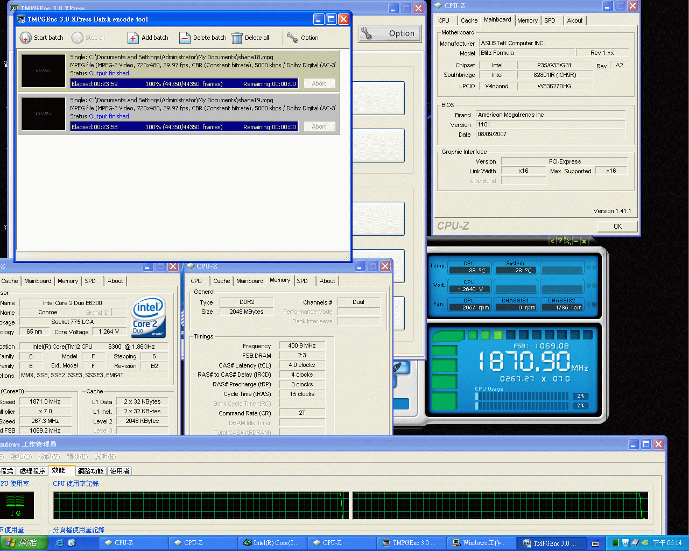This screenshot has width=689, height=551.
Task: Switch to the About tab in the CPU-Z Memory window
Action: pyautogui.click(x=327, y=281)
